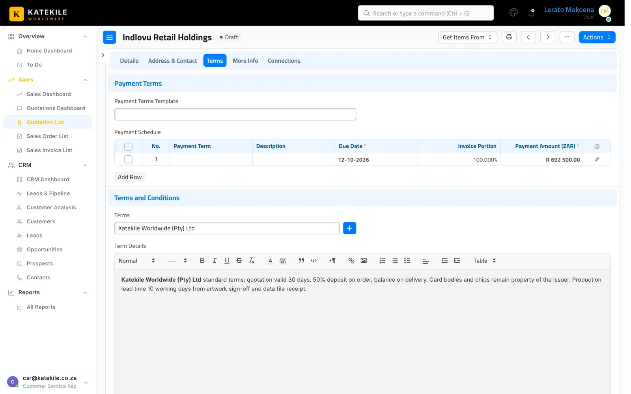
Task: Choose background highlight color in editor
Action: pos(283,261)
